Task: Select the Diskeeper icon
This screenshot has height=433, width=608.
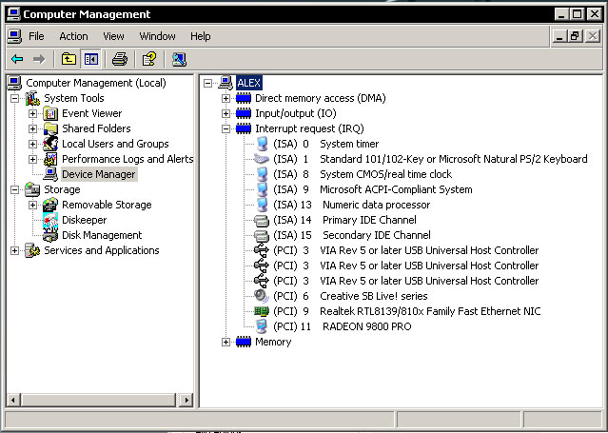Action: (x=50, y=220)
